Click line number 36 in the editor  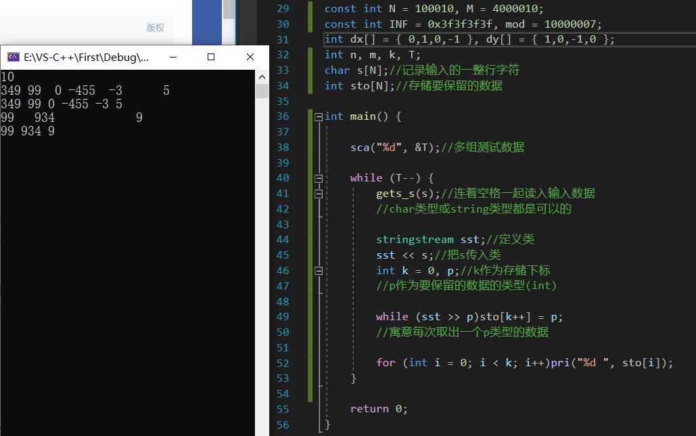point(283,116)
